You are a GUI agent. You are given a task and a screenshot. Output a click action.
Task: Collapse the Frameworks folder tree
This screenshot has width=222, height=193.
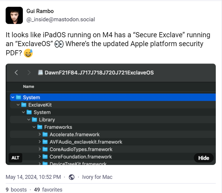coord(34,127)
